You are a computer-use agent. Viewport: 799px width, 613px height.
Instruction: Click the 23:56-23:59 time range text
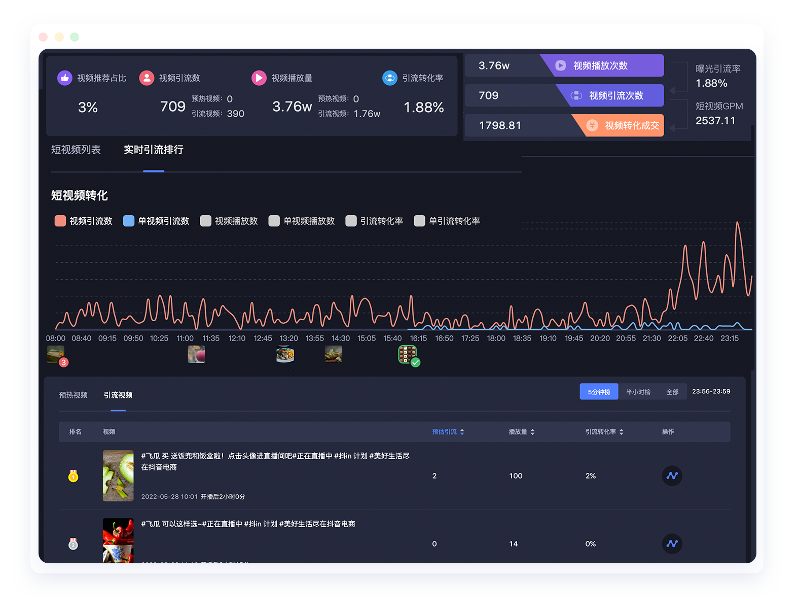point(711,391)
